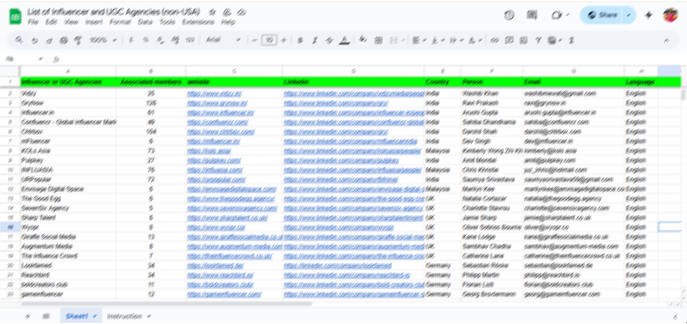
Task: Open the Extensions menu
Action: [x=198, y=22]
